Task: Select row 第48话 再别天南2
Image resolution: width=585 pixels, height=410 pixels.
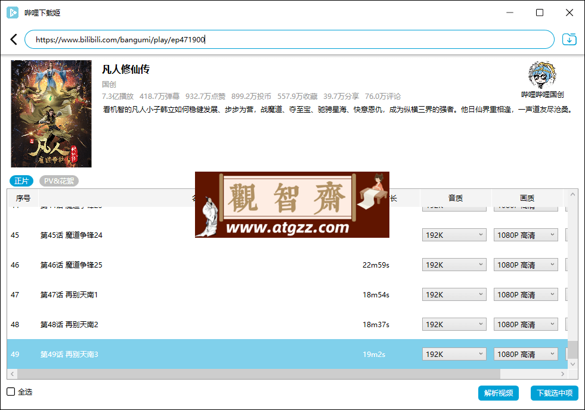Action: (x=287, y=324)
